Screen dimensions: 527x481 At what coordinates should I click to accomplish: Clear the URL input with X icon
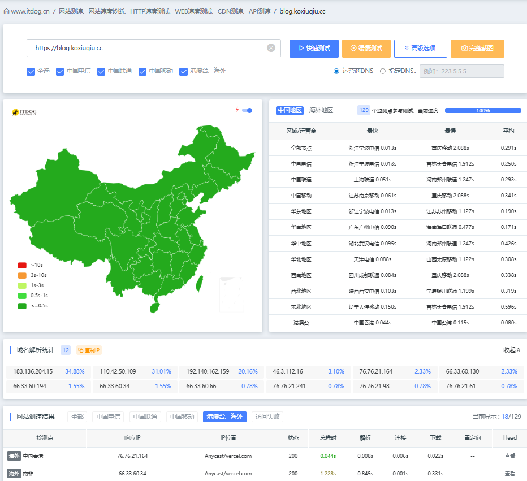(x=271, y=48)
